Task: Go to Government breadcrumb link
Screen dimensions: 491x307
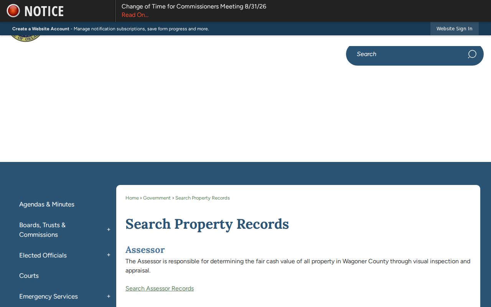Action: [157, 198]
